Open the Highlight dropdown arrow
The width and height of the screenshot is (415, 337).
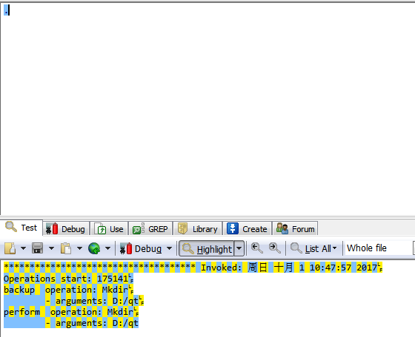239,248
